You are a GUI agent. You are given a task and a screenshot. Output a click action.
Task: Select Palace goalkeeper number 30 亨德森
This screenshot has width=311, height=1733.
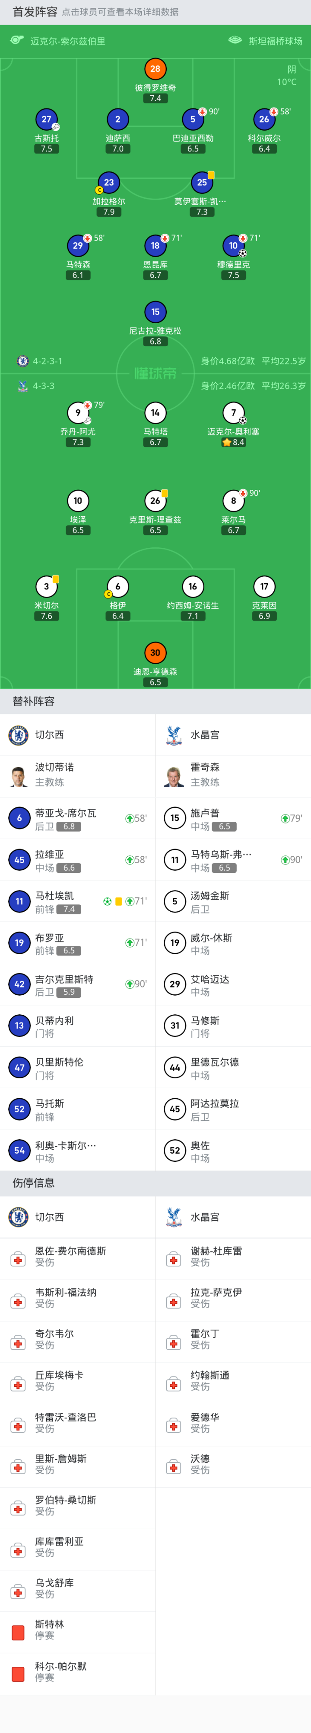tap(155, 653)
